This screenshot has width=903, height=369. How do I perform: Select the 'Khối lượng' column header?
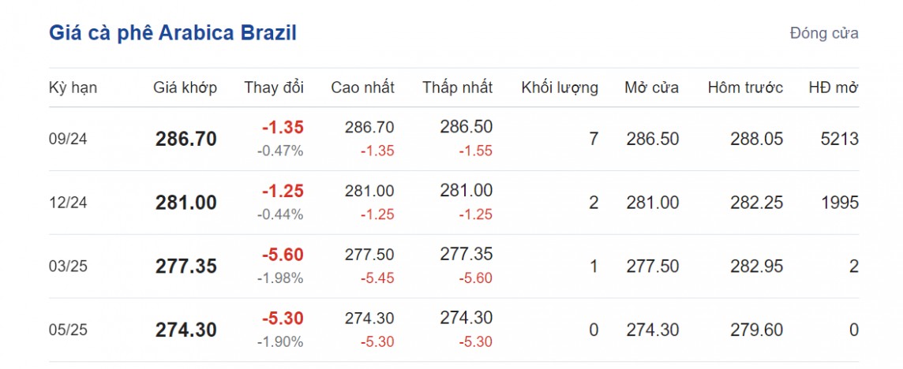(x=559, y=88)
